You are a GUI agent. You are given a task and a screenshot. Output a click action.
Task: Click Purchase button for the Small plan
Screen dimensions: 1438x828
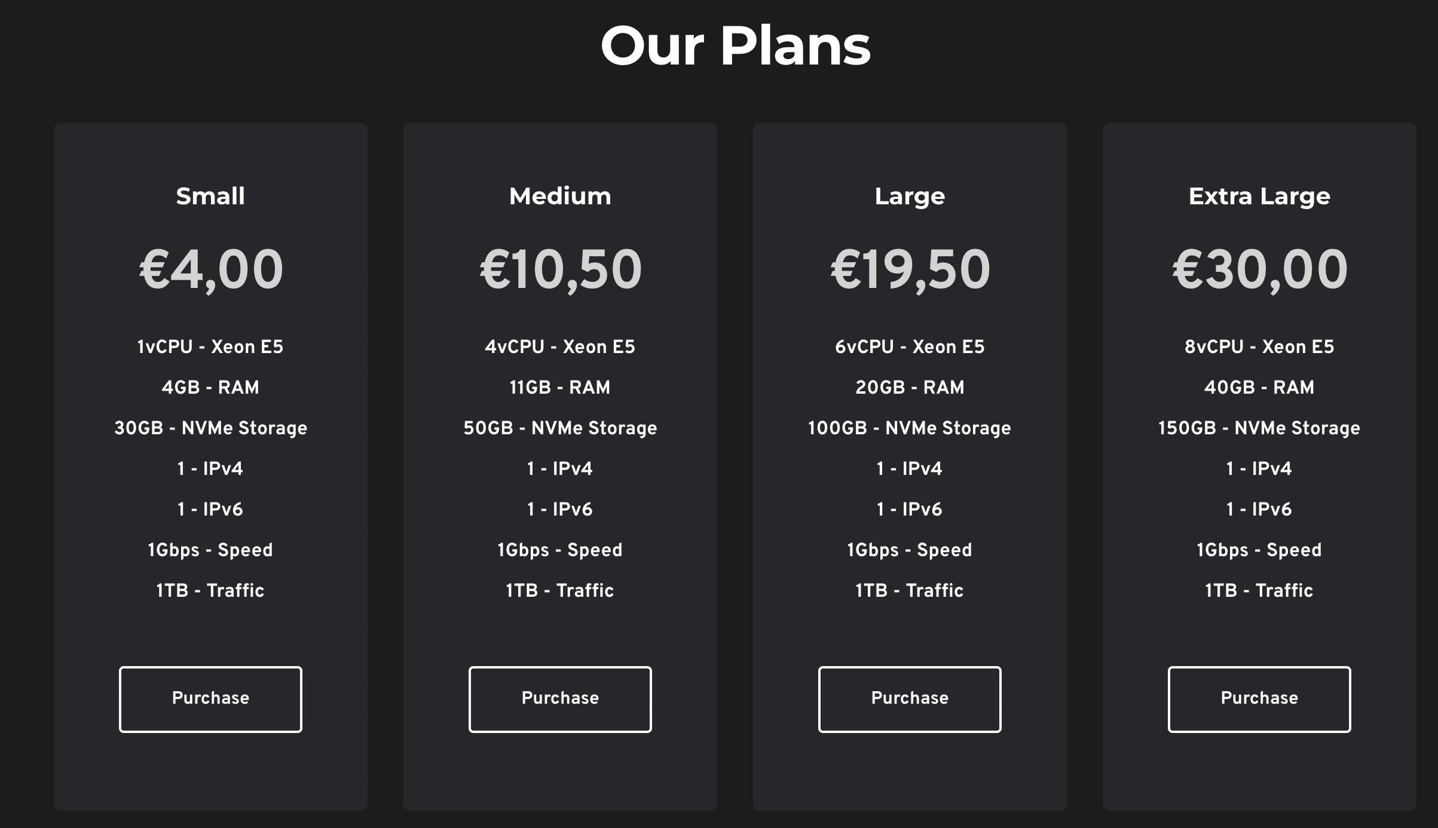(210, 699)
